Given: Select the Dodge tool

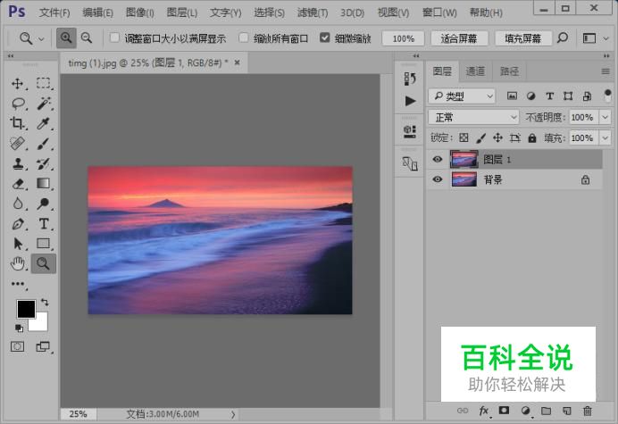Looking at the screenshot, I should (44, 204).
